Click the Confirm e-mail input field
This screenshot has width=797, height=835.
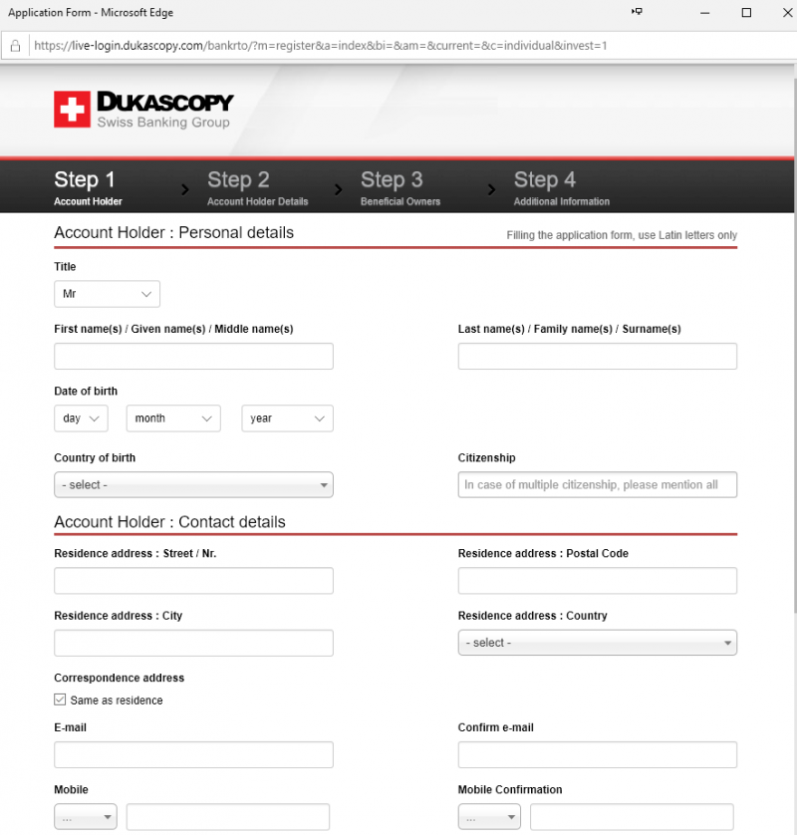(598, 754)
